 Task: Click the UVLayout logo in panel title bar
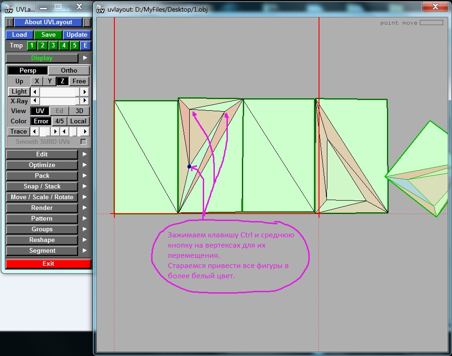[x=8, y=8]
